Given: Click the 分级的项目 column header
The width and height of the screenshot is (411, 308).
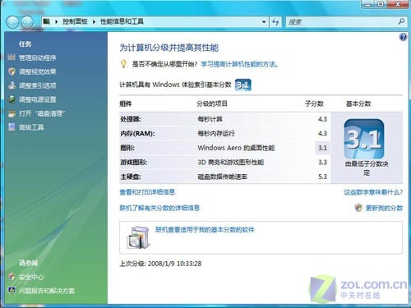Looking at the screenshot, I should (212, 103).
